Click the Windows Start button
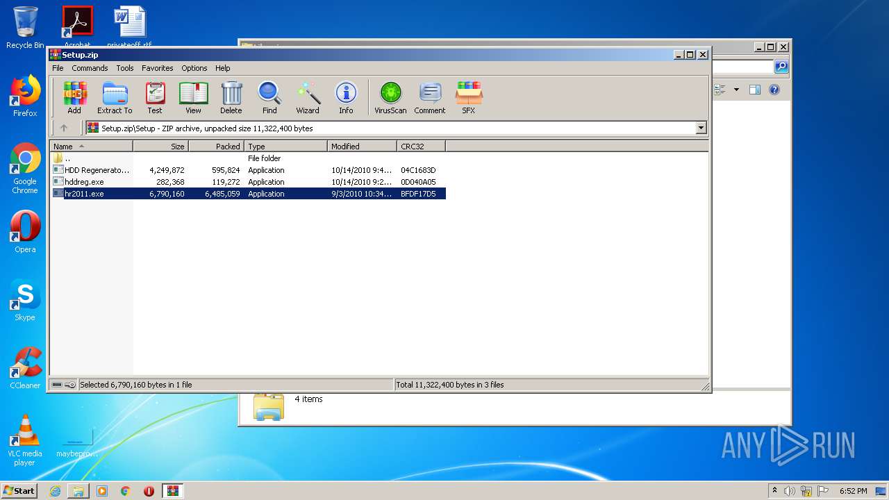The image size is (889, 500). pyautogui.click(x=19, y=490)
